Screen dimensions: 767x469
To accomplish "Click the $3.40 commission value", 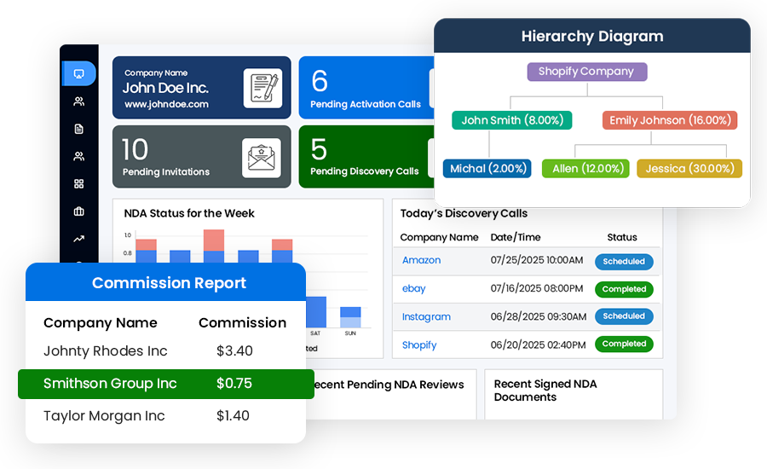I will coord(234,351).
